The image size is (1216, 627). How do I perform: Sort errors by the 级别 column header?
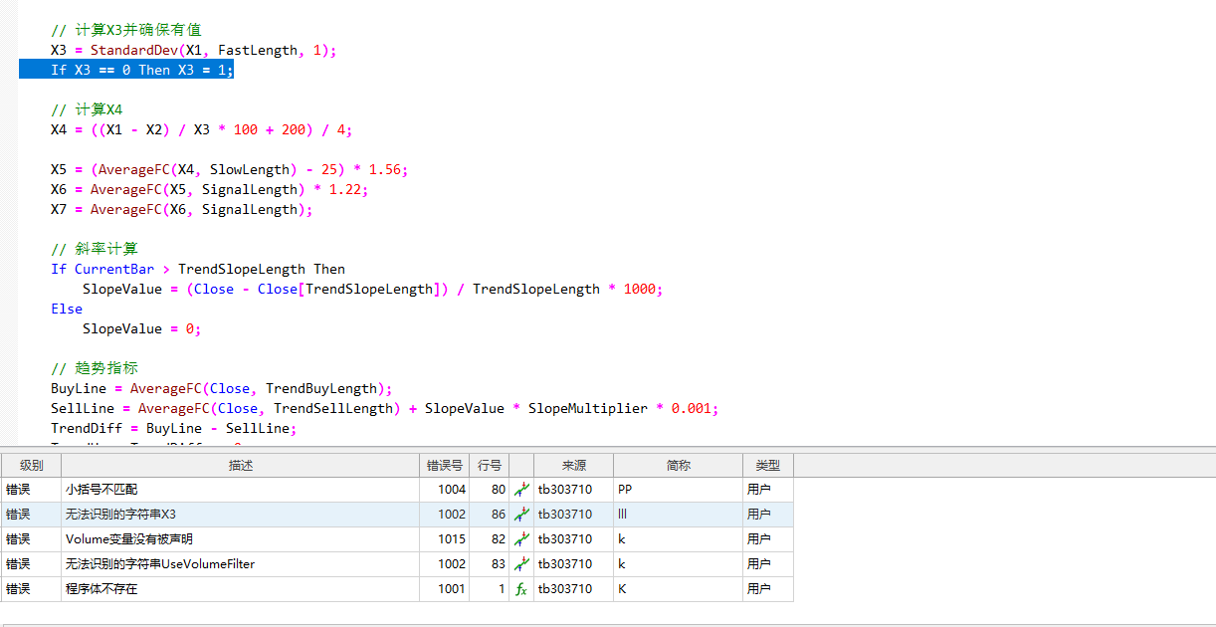click(x=31, y=465)
